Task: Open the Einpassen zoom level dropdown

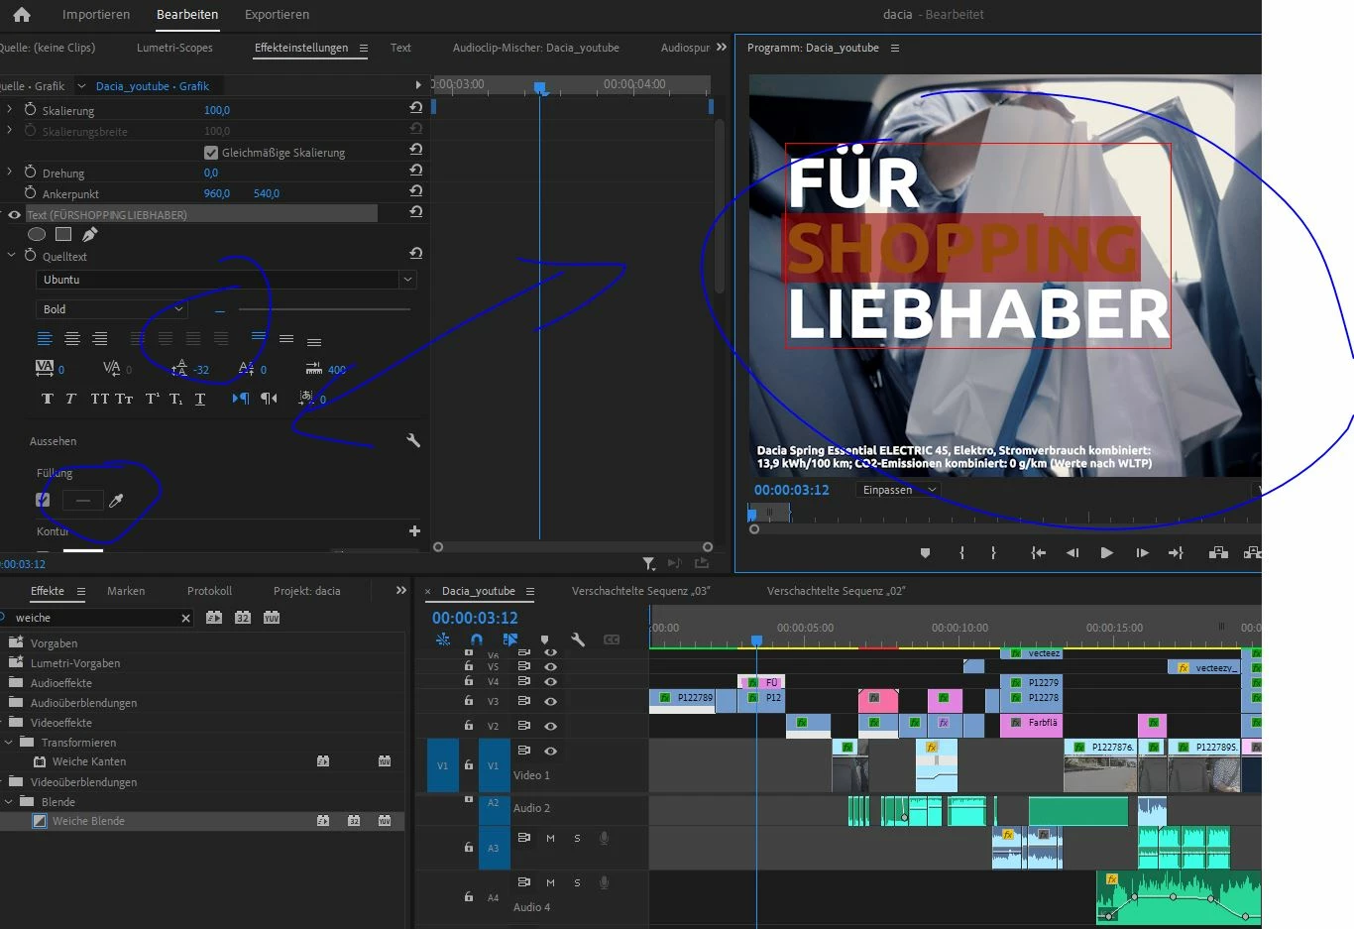Action: (897, 490)
